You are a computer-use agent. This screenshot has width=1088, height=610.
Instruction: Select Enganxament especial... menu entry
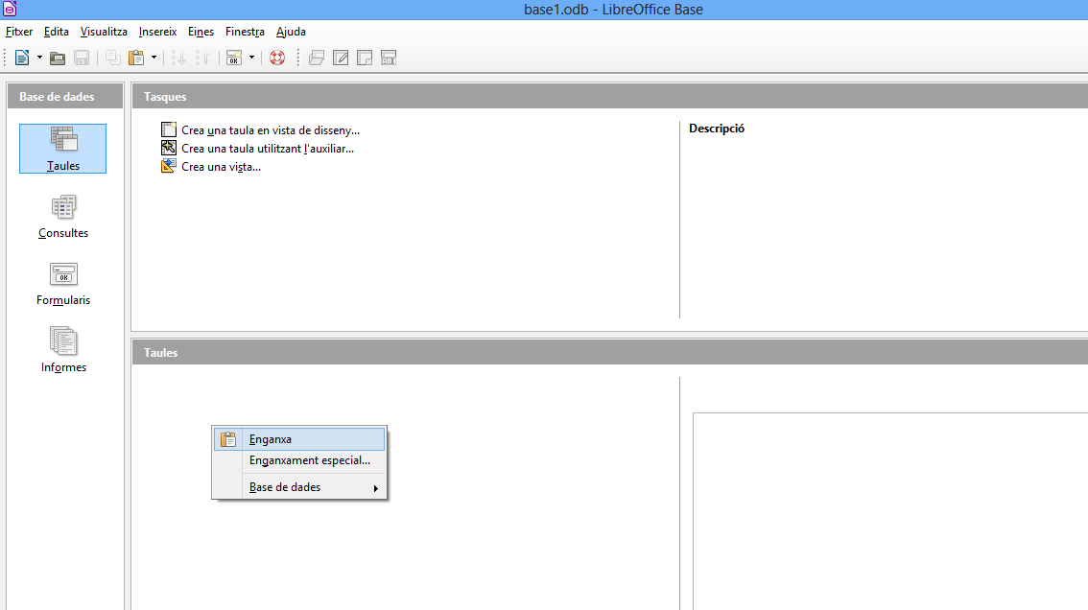(309, 460)
